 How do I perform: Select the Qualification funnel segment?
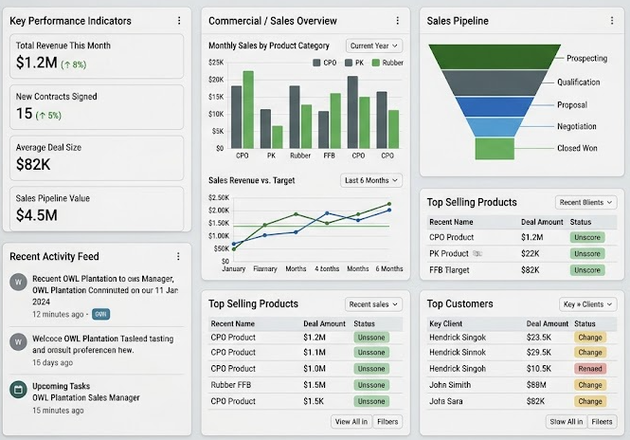[x=495, y=82]
